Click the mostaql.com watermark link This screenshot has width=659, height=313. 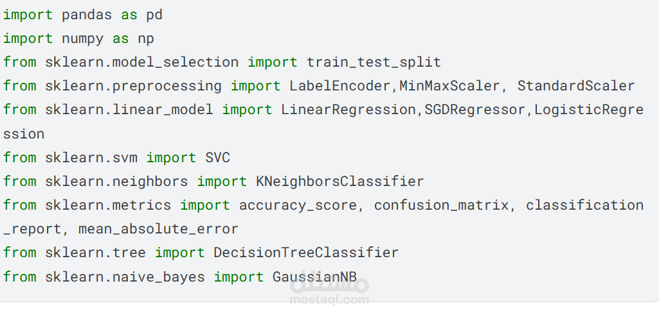point(329,300)
